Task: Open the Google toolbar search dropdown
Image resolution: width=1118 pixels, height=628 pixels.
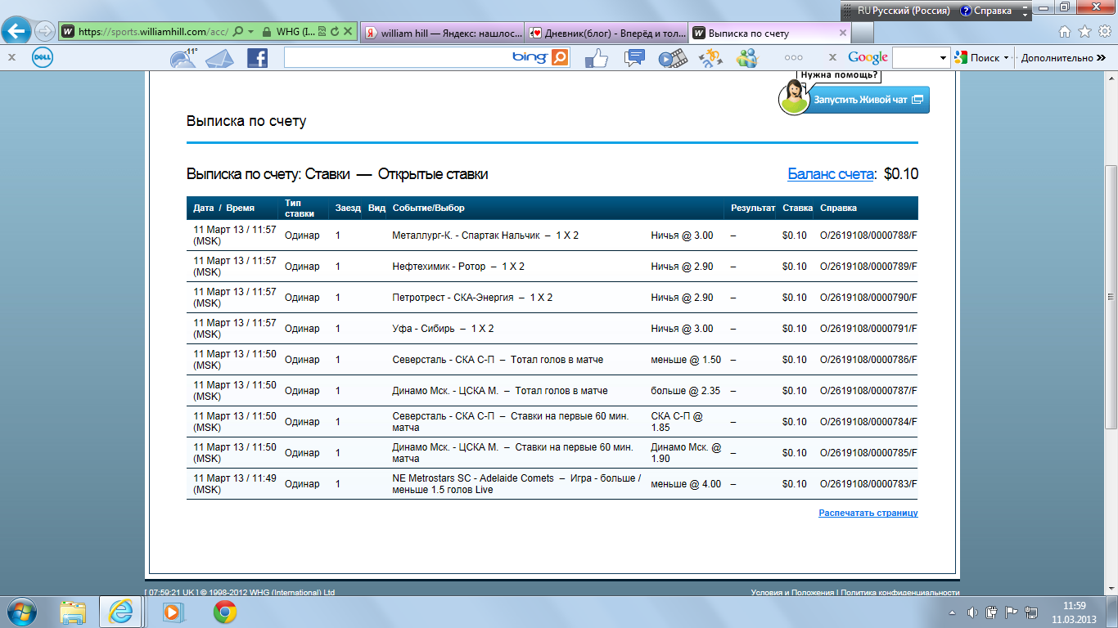Action: pos(944,58)
